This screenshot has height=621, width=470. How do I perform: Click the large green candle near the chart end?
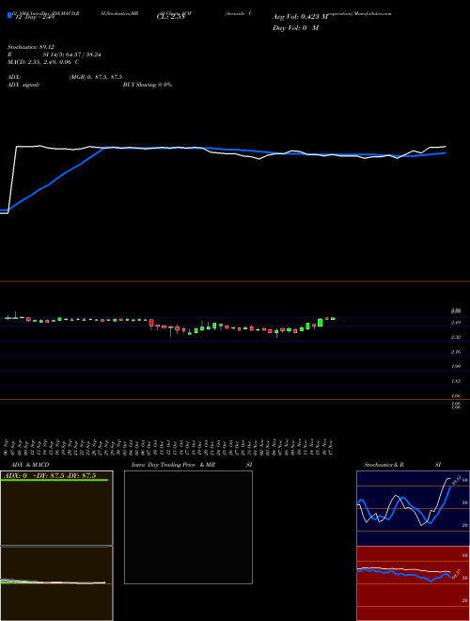320,323
